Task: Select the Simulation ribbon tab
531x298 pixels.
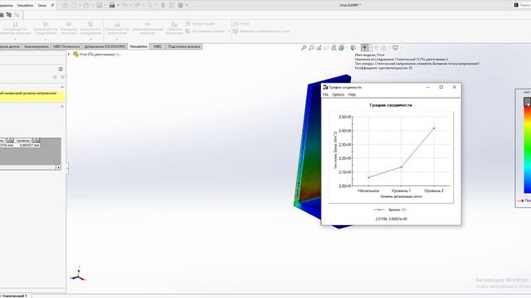Action: pyautogui.click(x=139, y=46)
